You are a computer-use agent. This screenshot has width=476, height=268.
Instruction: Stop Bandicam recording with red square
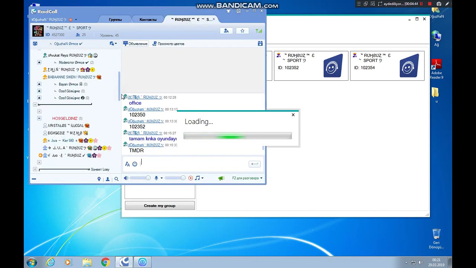coord(430,4)
